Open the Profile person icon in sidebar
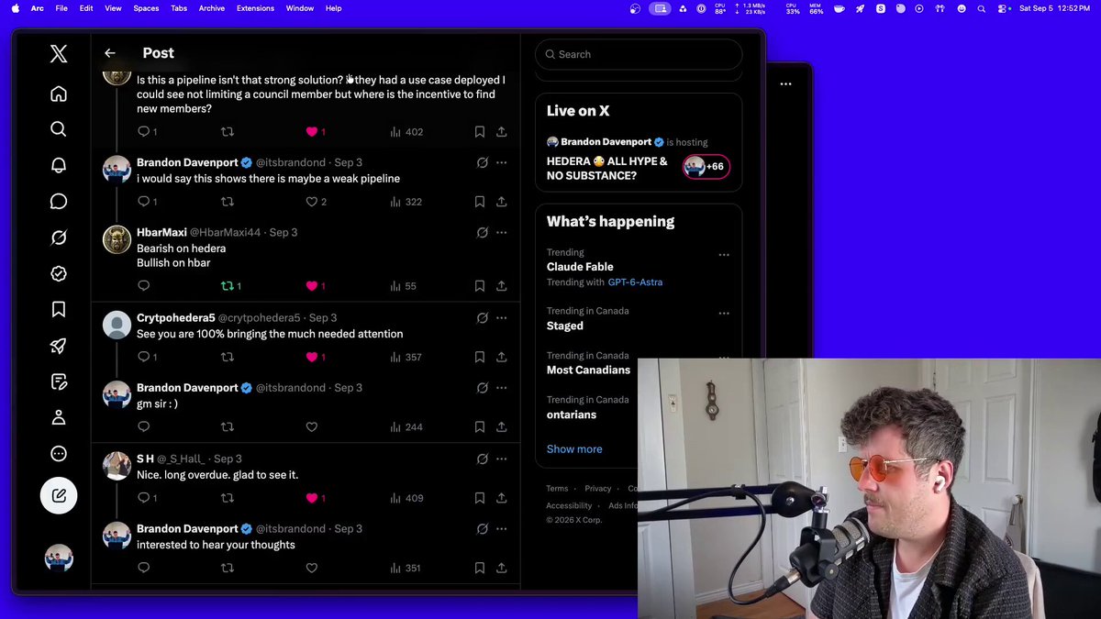The image size is (1101, 619). (x=59, y=417)
